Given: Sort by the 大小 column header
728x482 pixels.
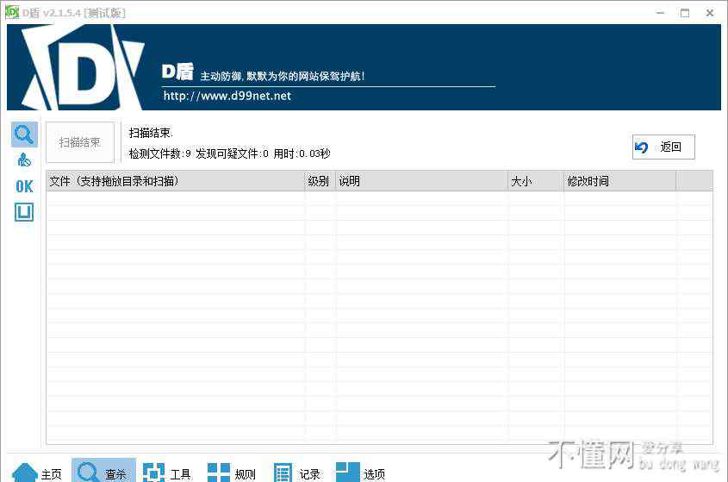Looking at the screenshot, I should pos(536,181).
